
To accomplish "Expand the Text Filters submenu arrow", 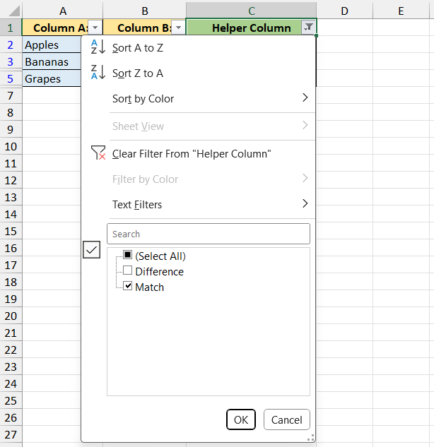I will tap(305, 203).
